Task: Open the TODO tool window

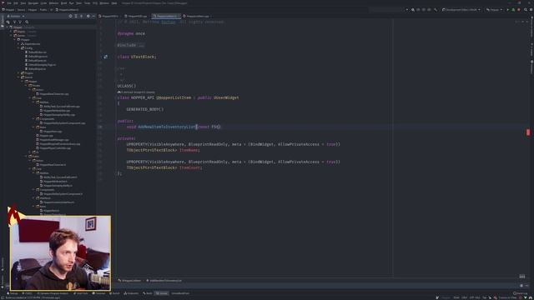Action: pos(28,293)
